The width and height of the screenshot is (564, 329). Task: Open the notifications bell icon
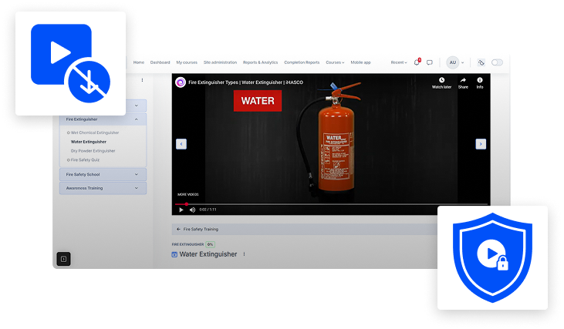(417, 62)
